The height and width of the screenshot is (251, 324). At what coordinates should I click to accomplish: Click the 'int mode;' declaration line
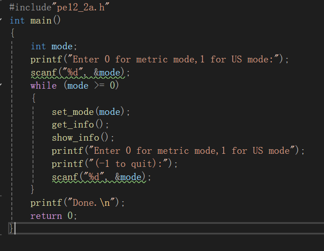point(54,46)
